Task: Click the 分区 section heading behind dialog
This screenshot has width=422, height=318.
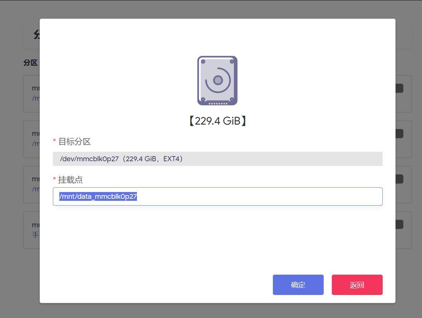Action: pyautogui.click(x=30, y=63)
